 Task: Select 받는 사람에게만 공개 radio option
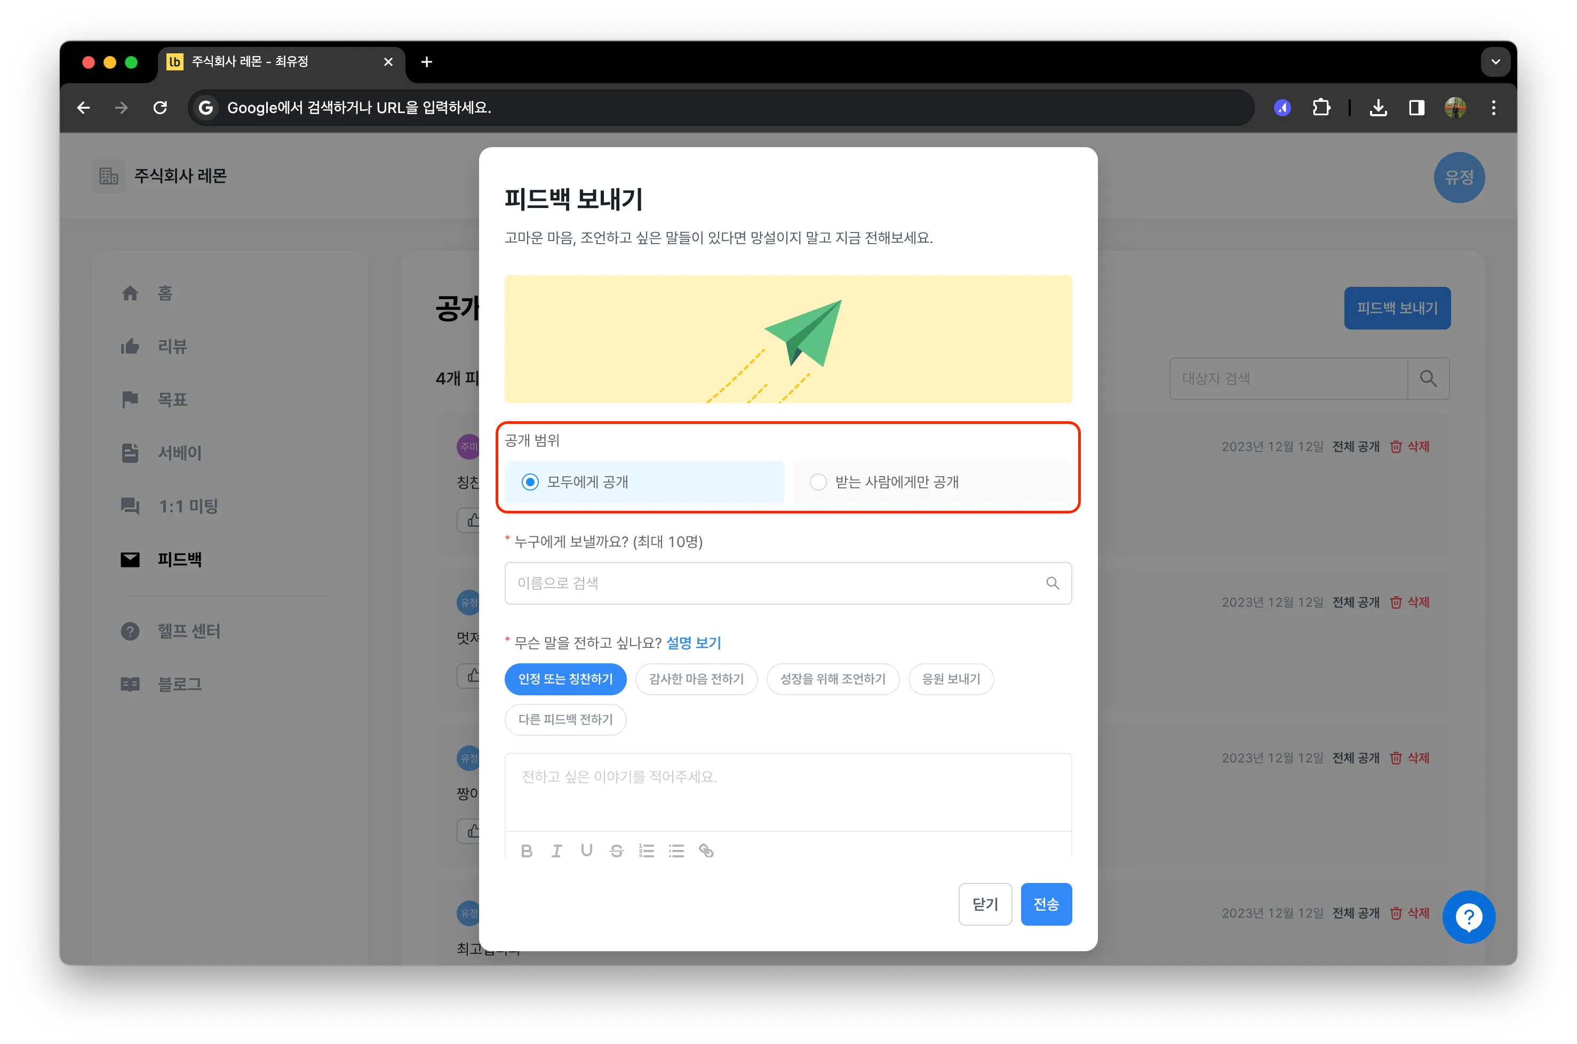[x=932, y=482]
